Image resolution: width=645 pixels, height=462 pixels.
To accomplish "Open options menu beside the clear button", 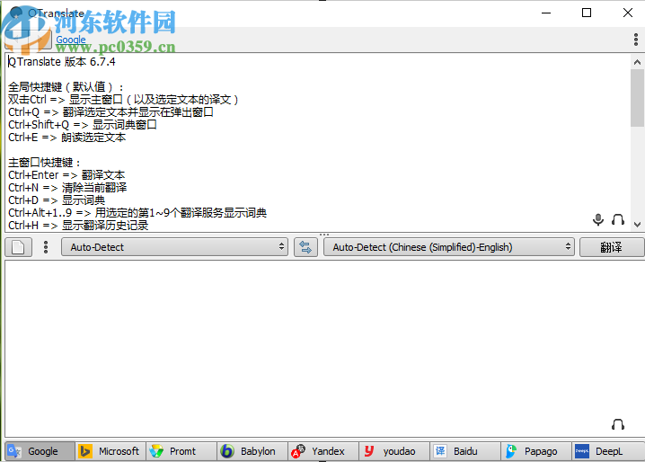I will click(46, 247).
